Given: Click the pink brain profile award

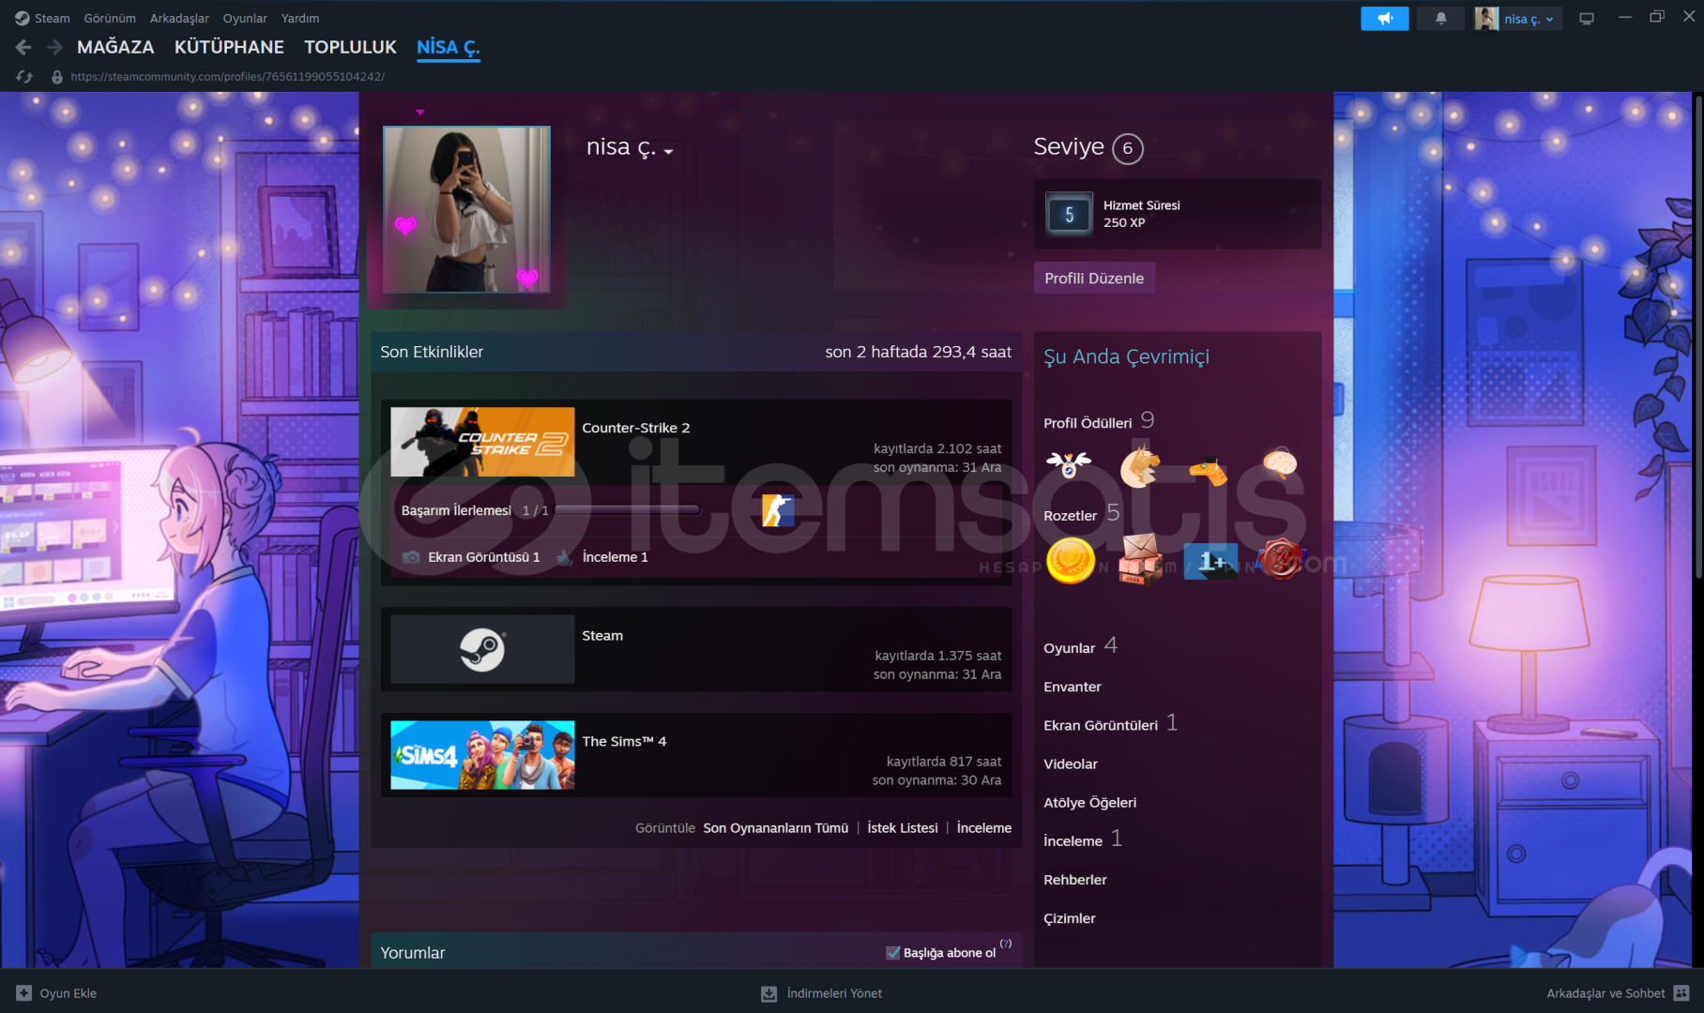Looking at the screenshot, I should point(1280,463).
